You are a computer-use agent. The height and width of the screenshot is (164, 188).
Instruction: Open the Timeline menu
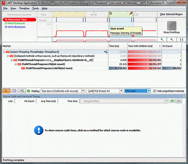coord(24,9)
